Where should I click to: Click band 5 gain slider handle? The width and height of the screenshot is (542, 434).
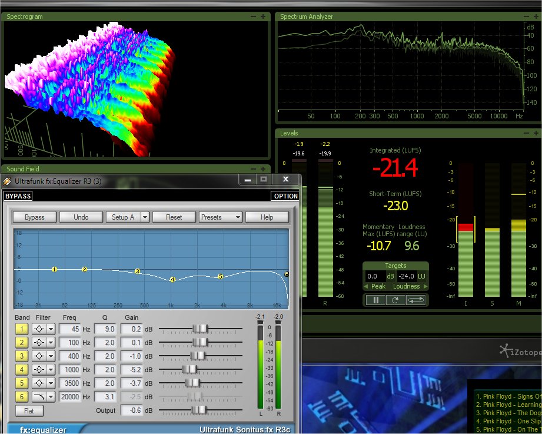pyautogui.click(x=192, y=383)
